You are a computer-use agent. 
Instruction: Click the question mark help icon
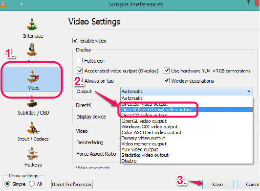click(x=248, y=2)
